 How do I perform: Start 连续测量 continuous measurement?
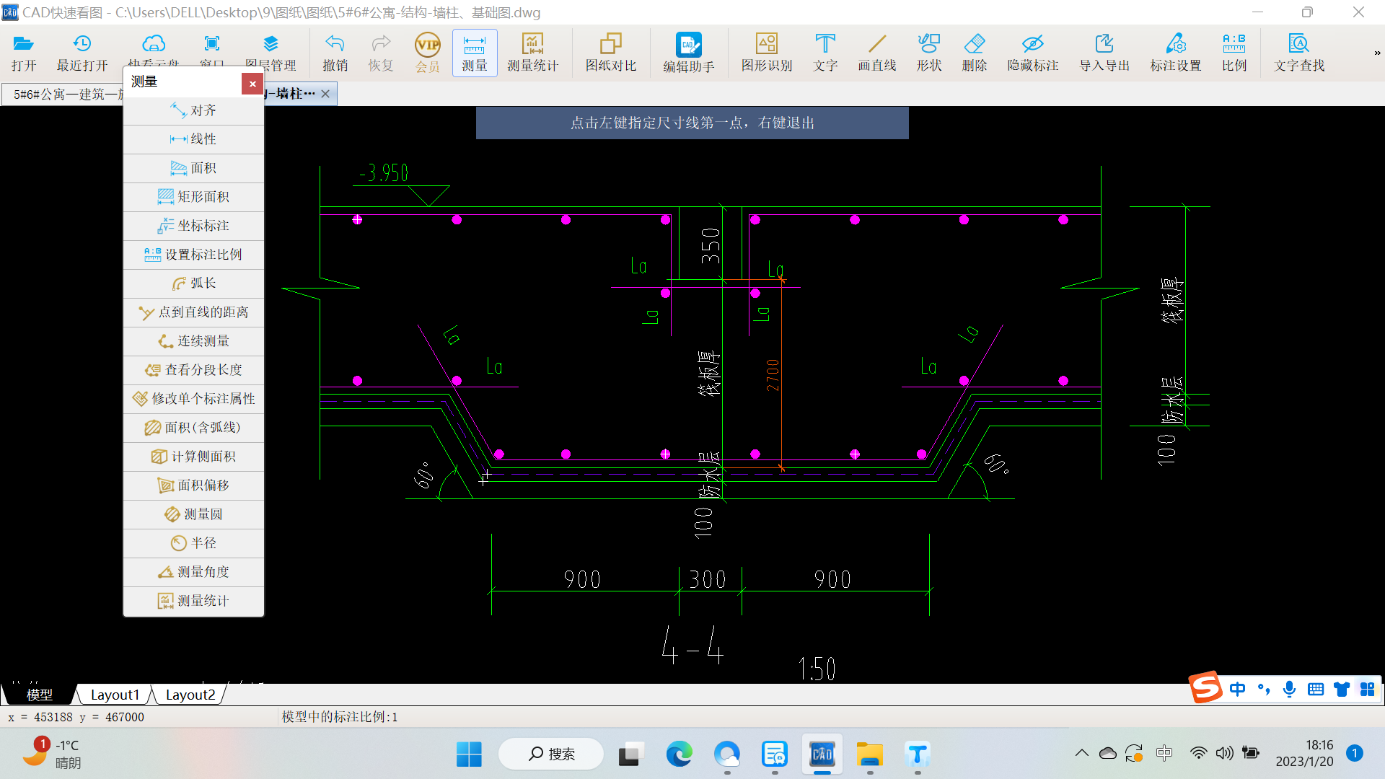click(x=194, y=341)
